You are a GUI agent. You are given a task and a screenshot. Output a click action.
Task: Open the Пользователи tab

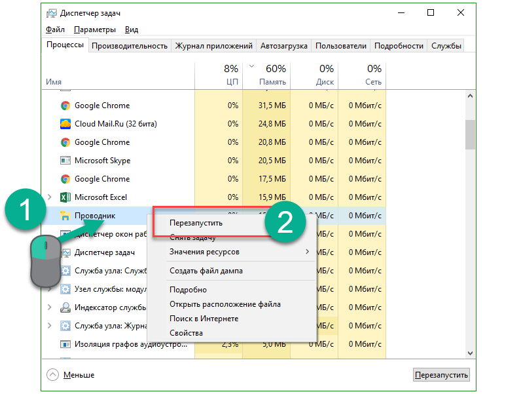(x=341, y=46)
